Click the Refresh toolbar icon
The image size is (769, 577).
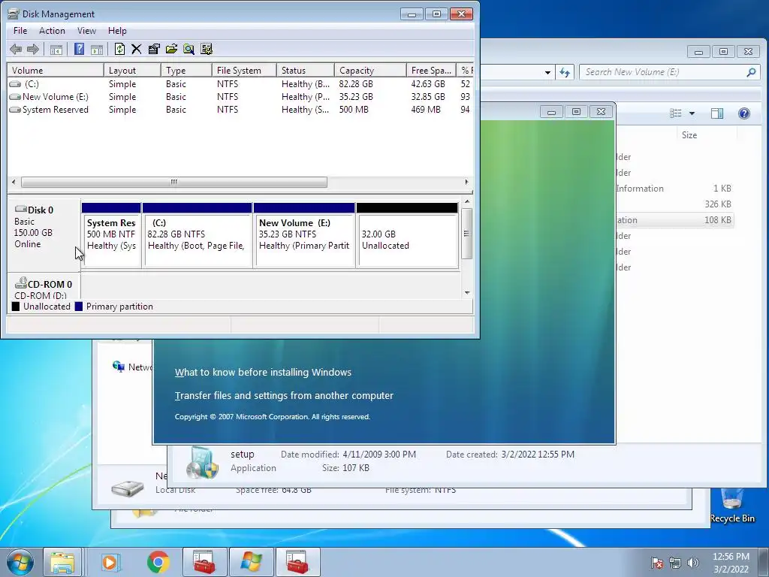coord(119,49)
